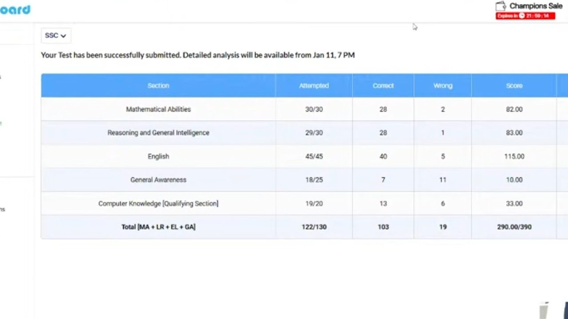Viewport: 568px width, 319px height.
Task: Click the 290.00/390 total score
Action: tap(514, 227)
